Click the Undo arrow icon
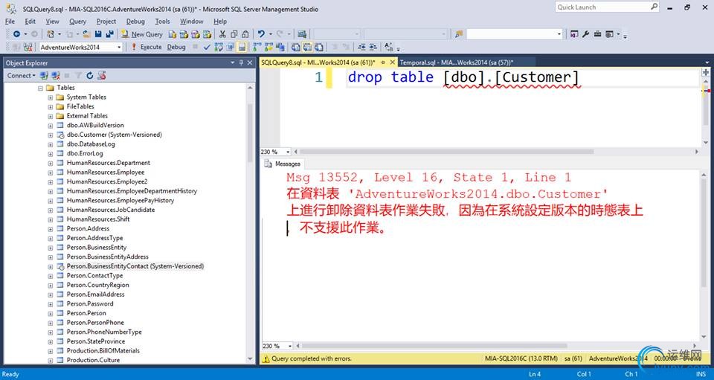 click(x=261, y=34)
